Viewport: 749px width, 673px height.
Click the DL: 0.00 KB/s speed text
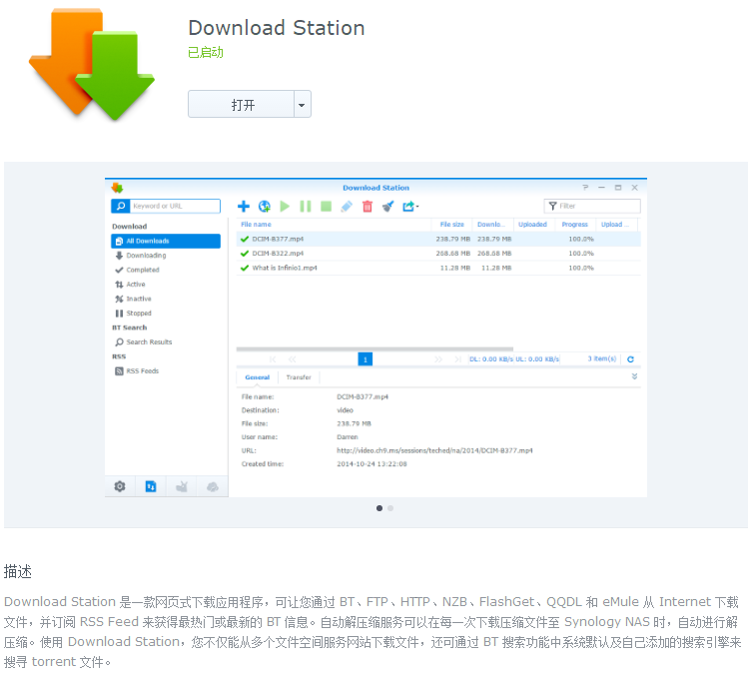click(491, 359)
